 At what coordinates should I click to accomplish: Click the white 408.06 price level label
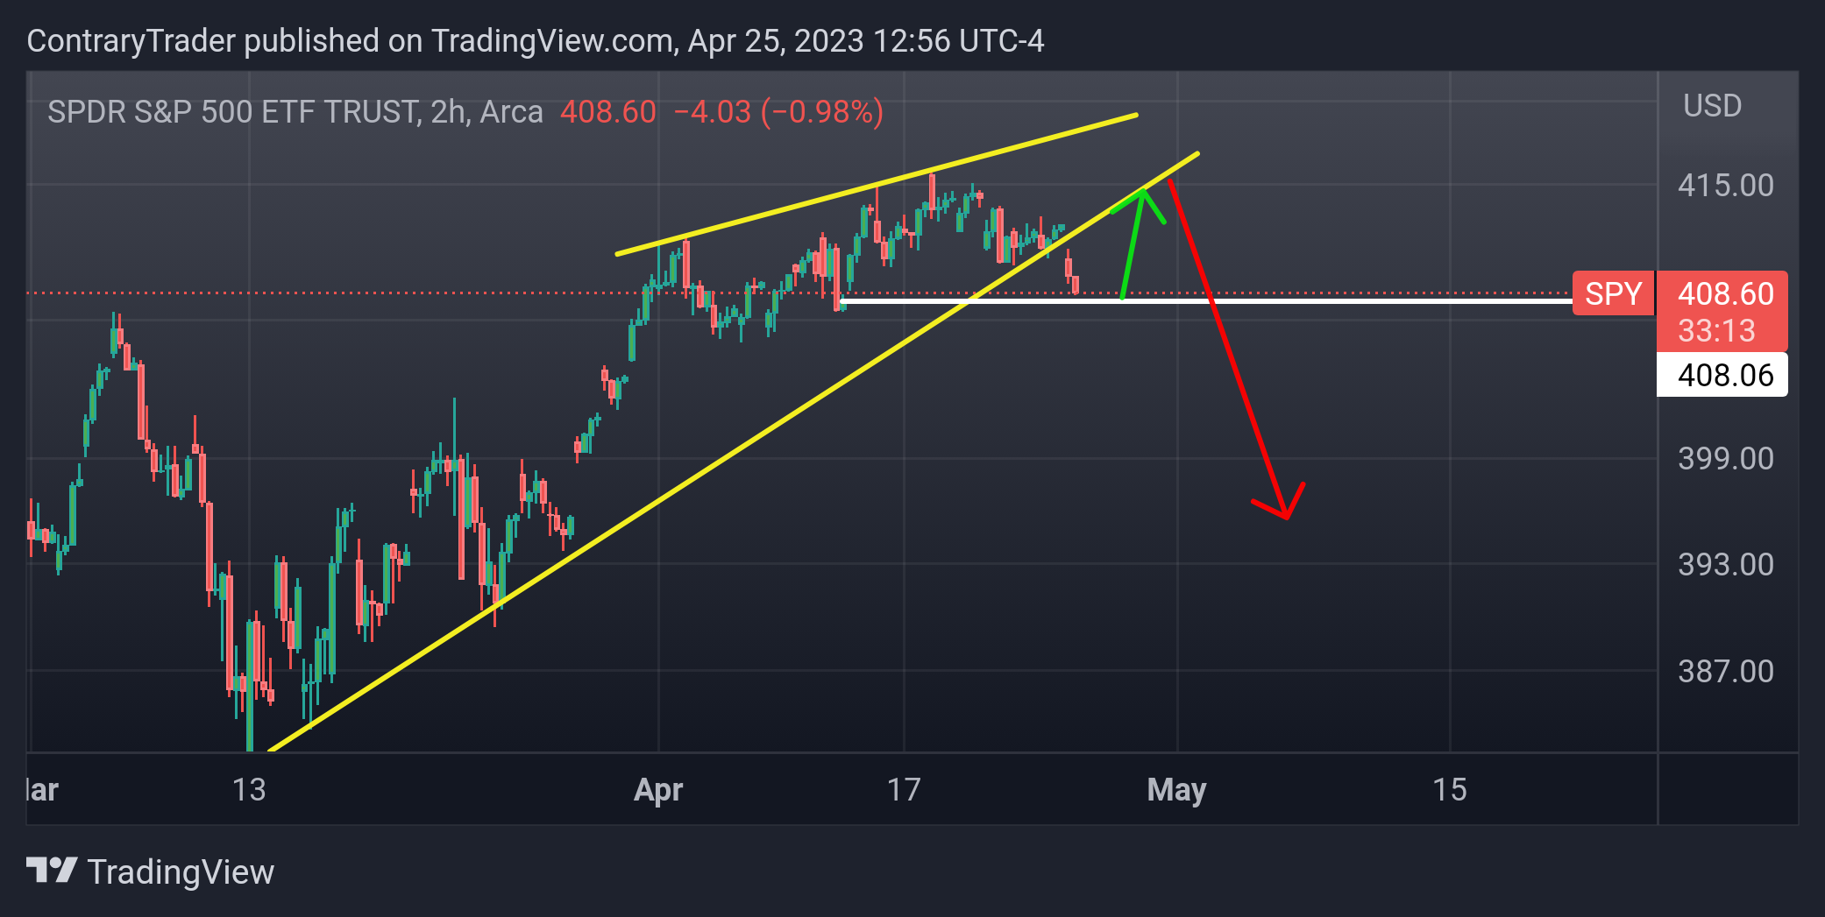pyautogui.click(x=1722, y=375)
